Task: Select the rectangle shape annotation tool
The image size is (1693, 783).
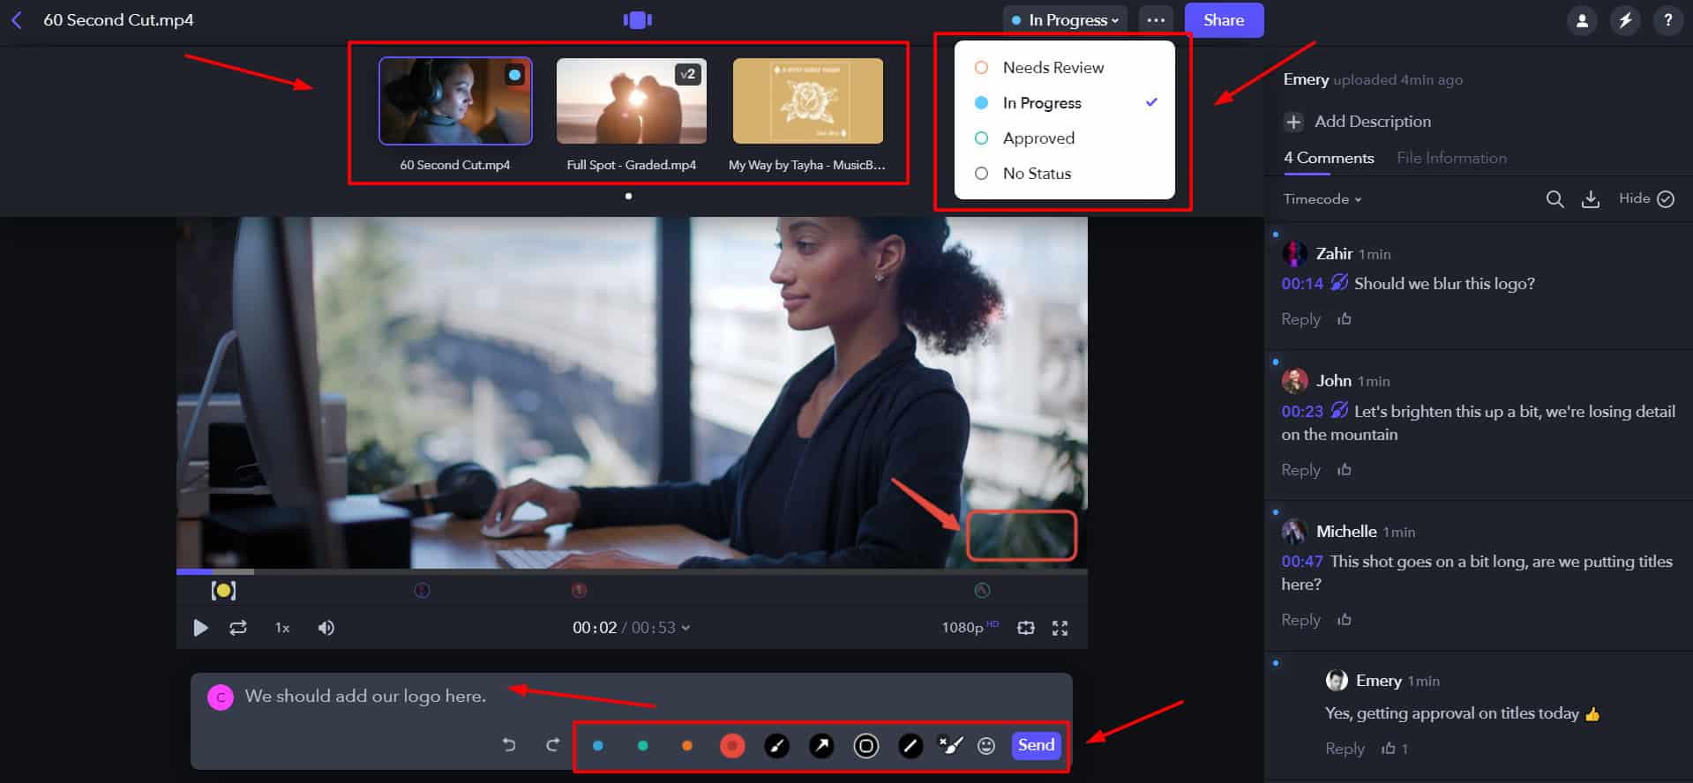Action: click(865, 746)
